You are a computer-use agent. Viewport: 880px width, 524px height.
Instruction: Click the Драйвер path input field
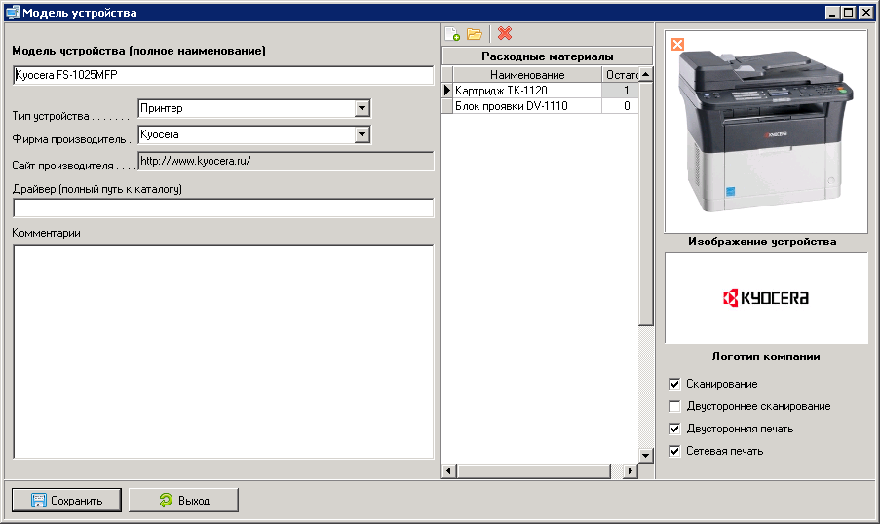[x=223, y=207]
